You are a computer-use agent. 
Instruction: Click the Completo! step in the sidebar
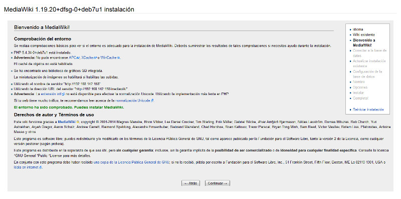pyautogui.click(x=360, y=98)
